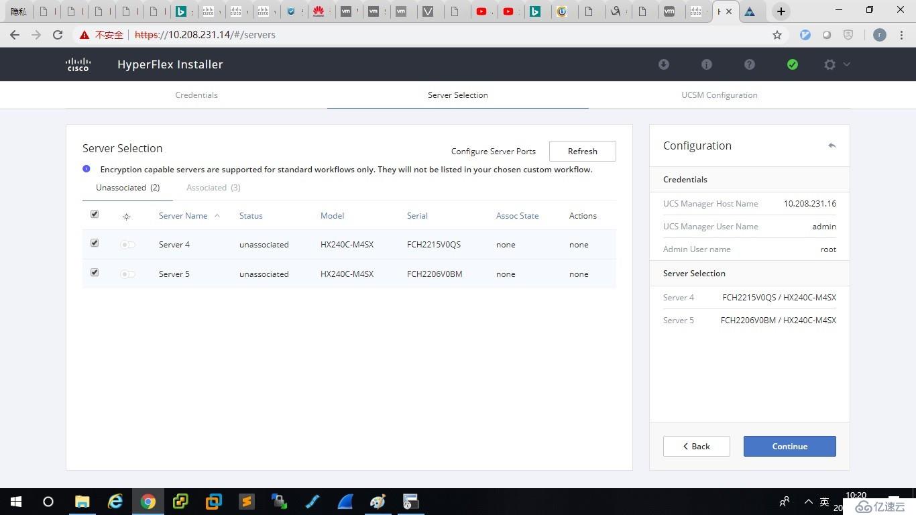
Task: Open a new browser tab
Action: click(781, 11)
